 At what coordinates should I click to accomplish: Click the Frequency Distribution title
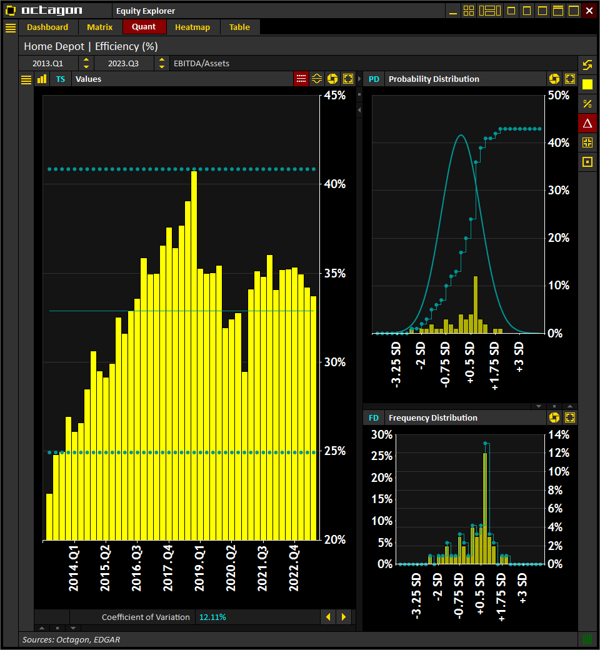[x=433, y=418]
